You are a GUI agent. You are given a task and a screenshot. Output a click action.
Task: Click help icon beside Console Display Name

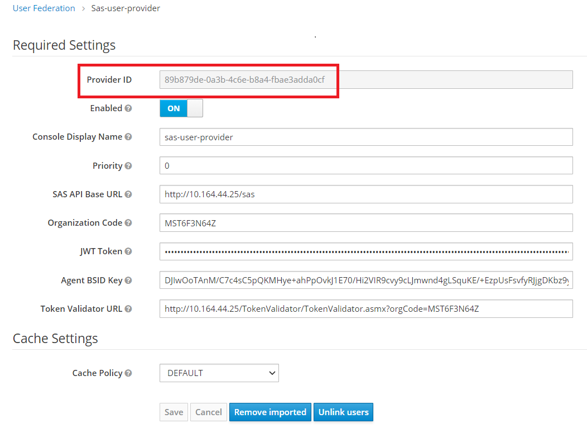[128, 137]
